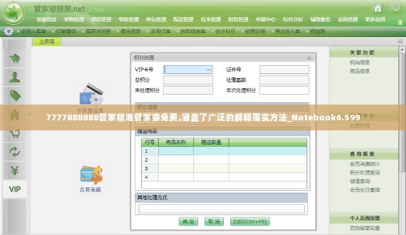Switch to the 主界面 tab
This screenshot has width=406, height=235.
46,42
